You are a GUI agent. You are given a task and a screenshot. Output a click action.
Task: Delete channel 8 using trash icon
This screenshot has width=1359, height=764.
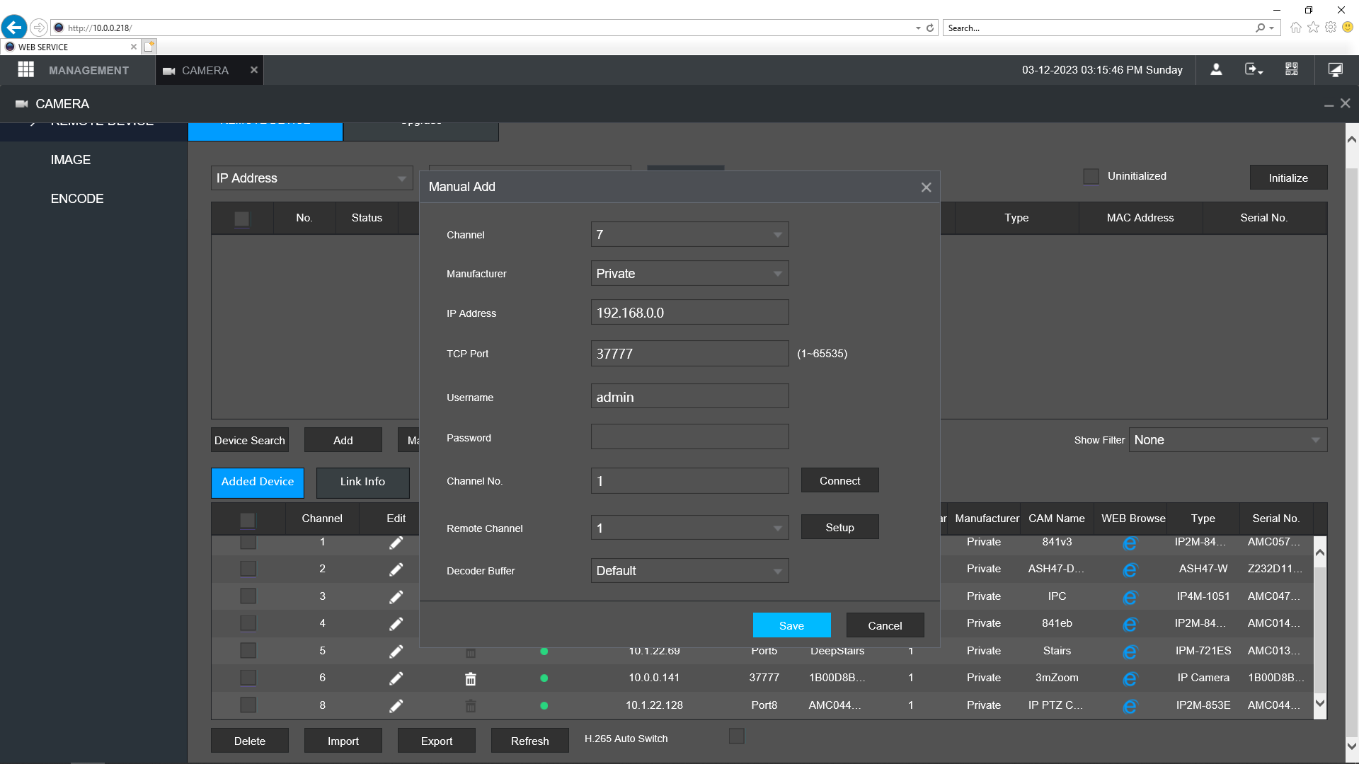coord(471,706)
